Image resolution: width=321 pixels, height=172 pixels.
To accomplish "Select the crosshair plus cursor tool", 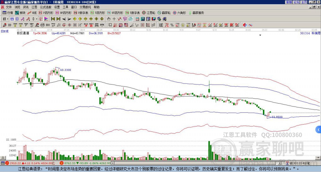I will coord(114,19).
